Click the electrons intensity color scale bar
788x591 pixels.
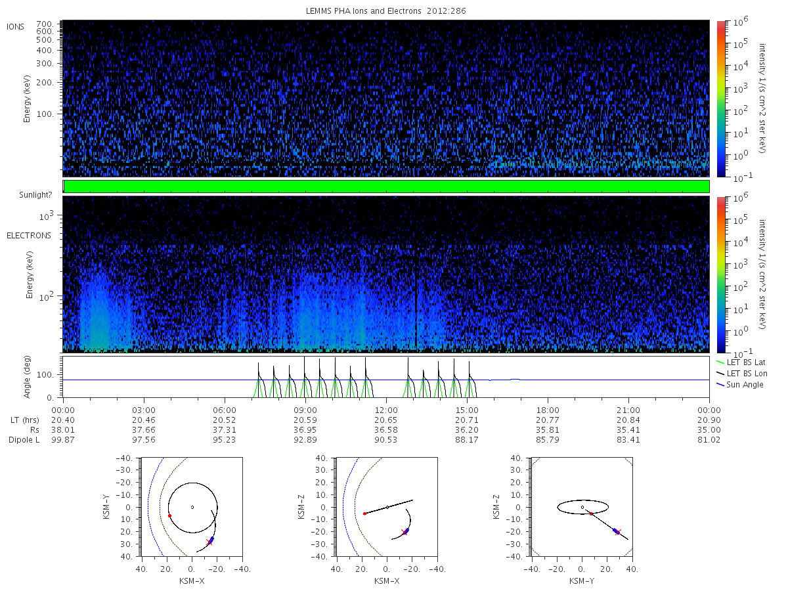pyautogui.click(x=721, y=274)
